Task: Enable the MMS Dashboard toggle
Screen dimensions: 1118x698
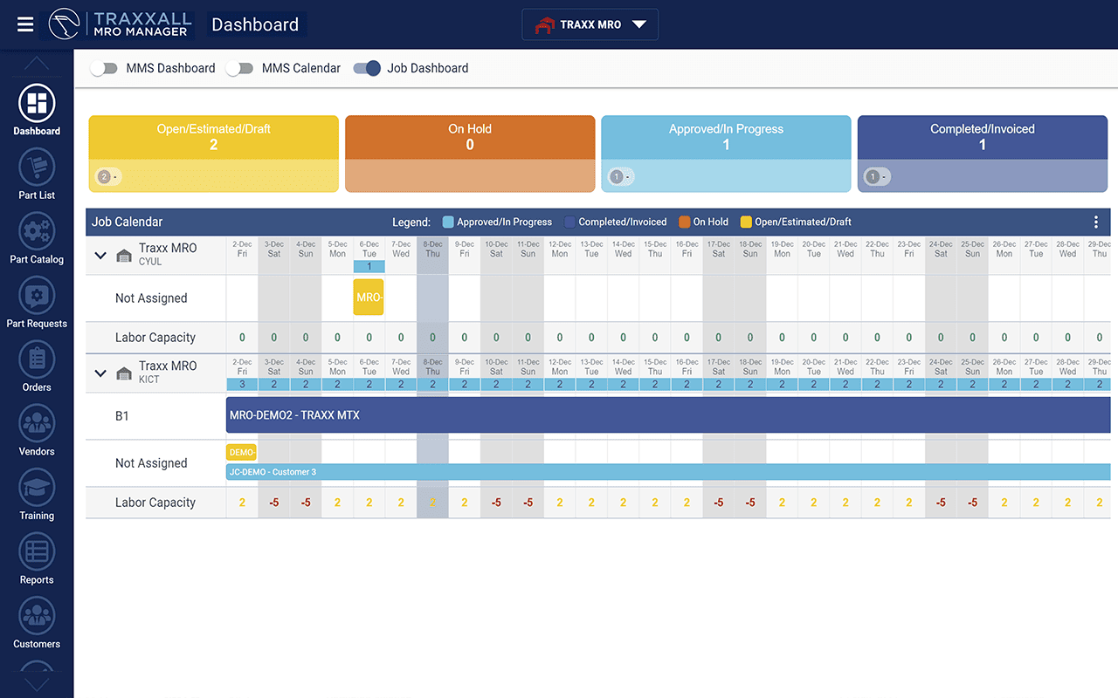Action: pos(104,68)
